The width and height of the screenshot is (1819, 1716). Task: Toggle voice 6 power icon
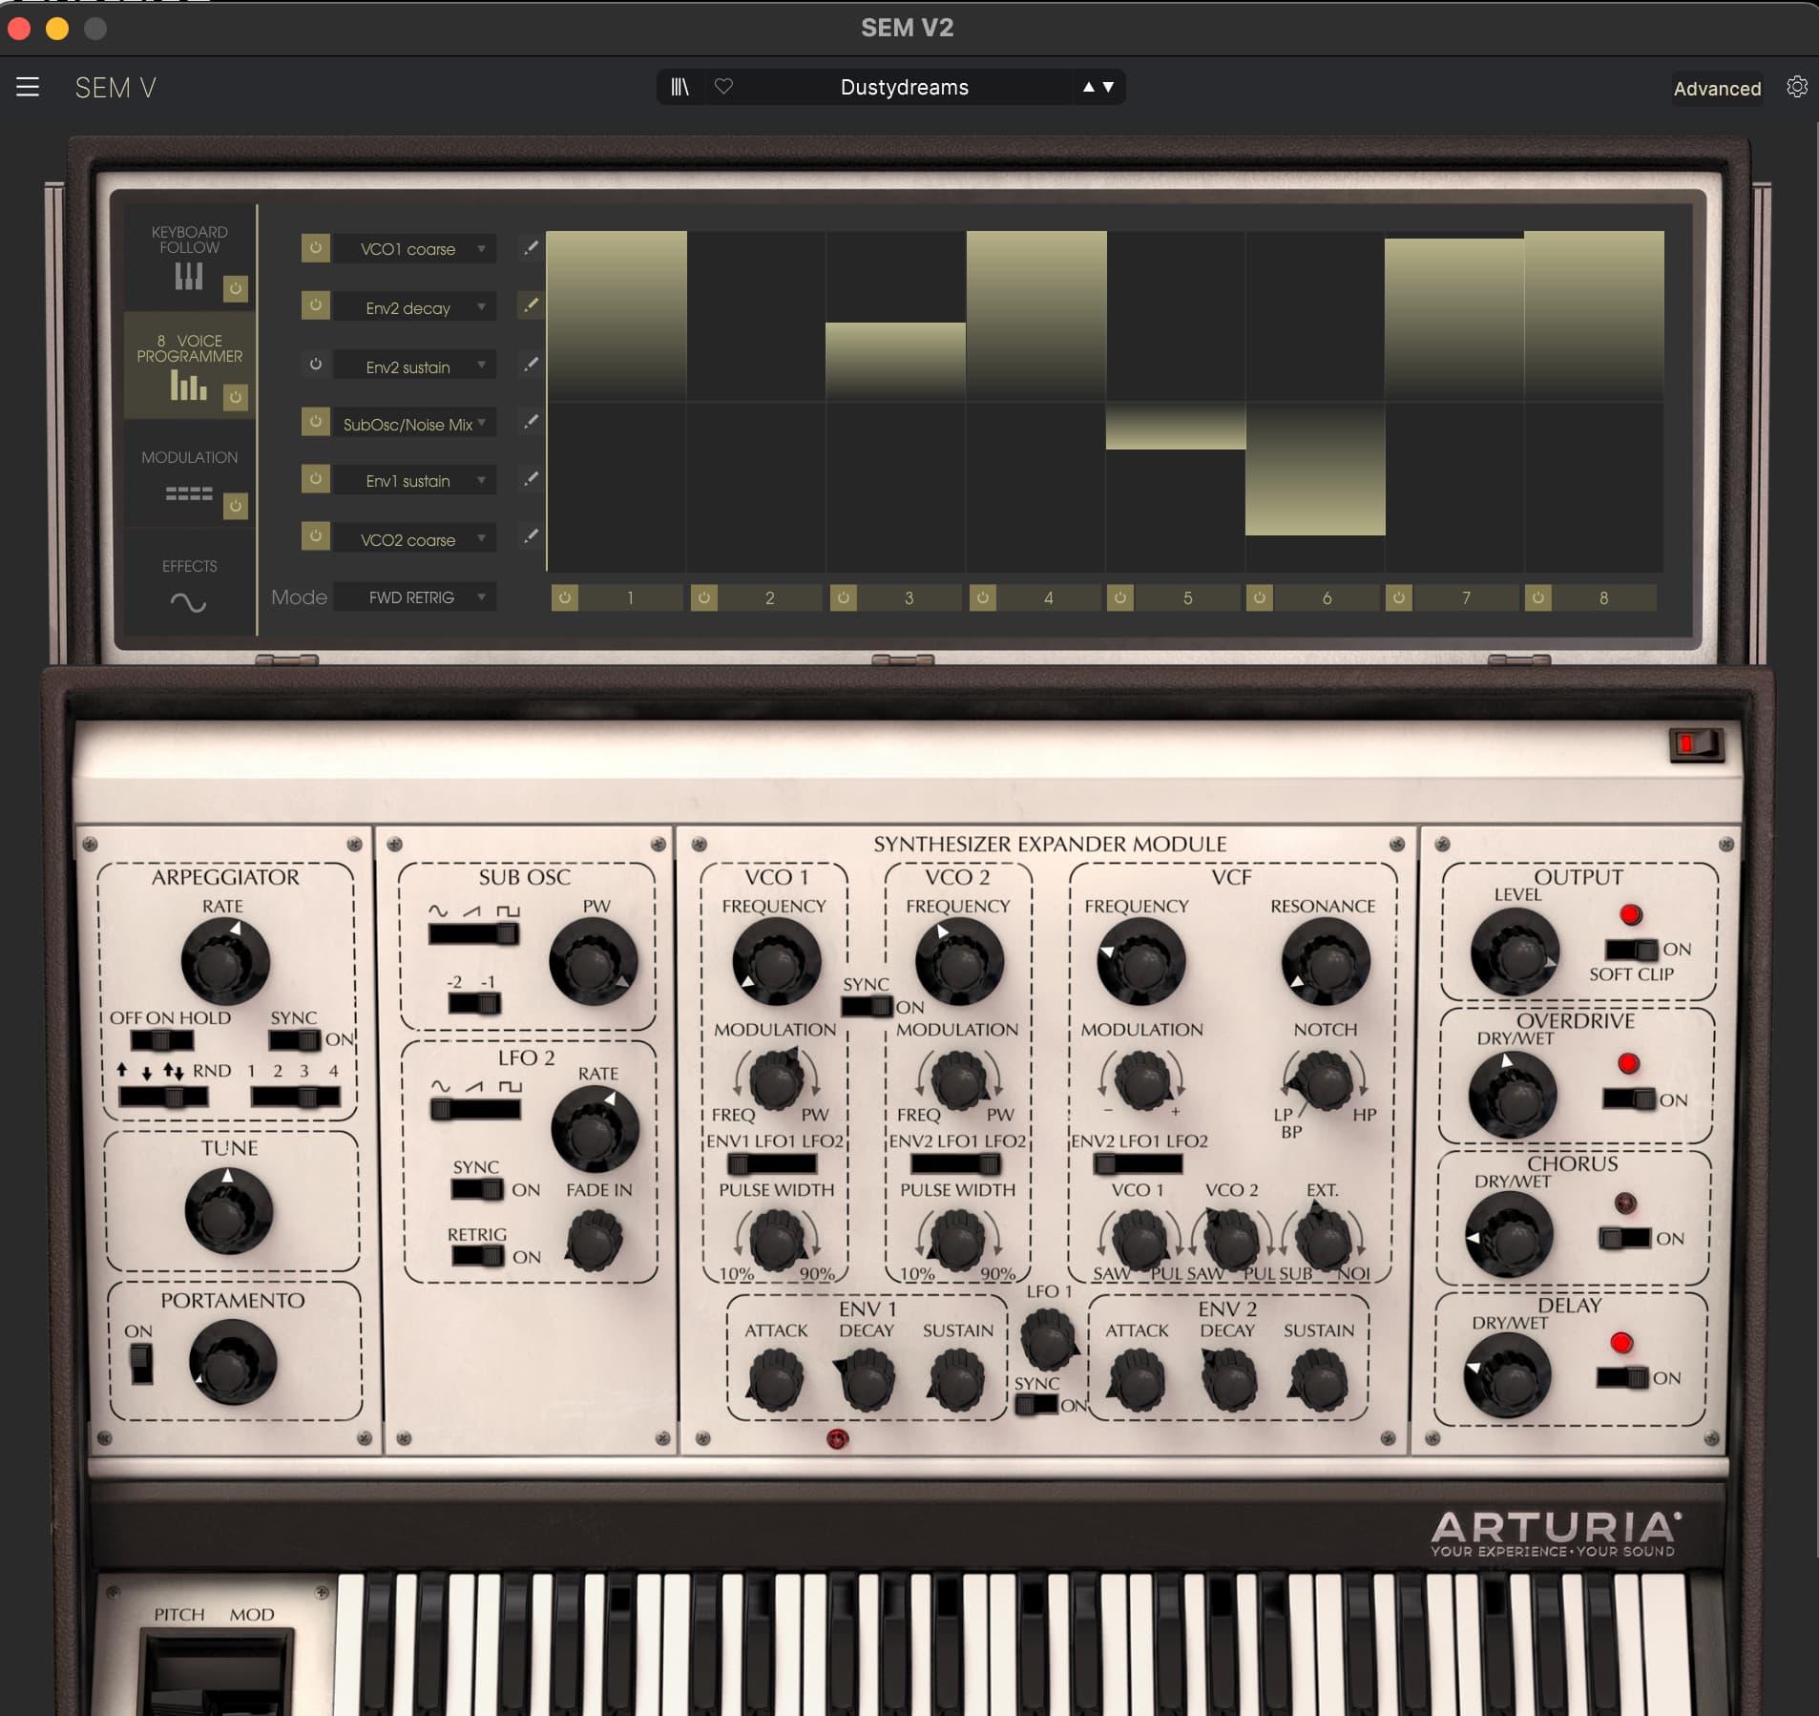pos(1260,597)
